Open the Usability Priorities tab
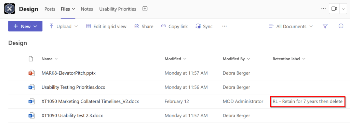The width and height of the screenshot is (350, 140). pyautogui.click(x=118, y=9)
